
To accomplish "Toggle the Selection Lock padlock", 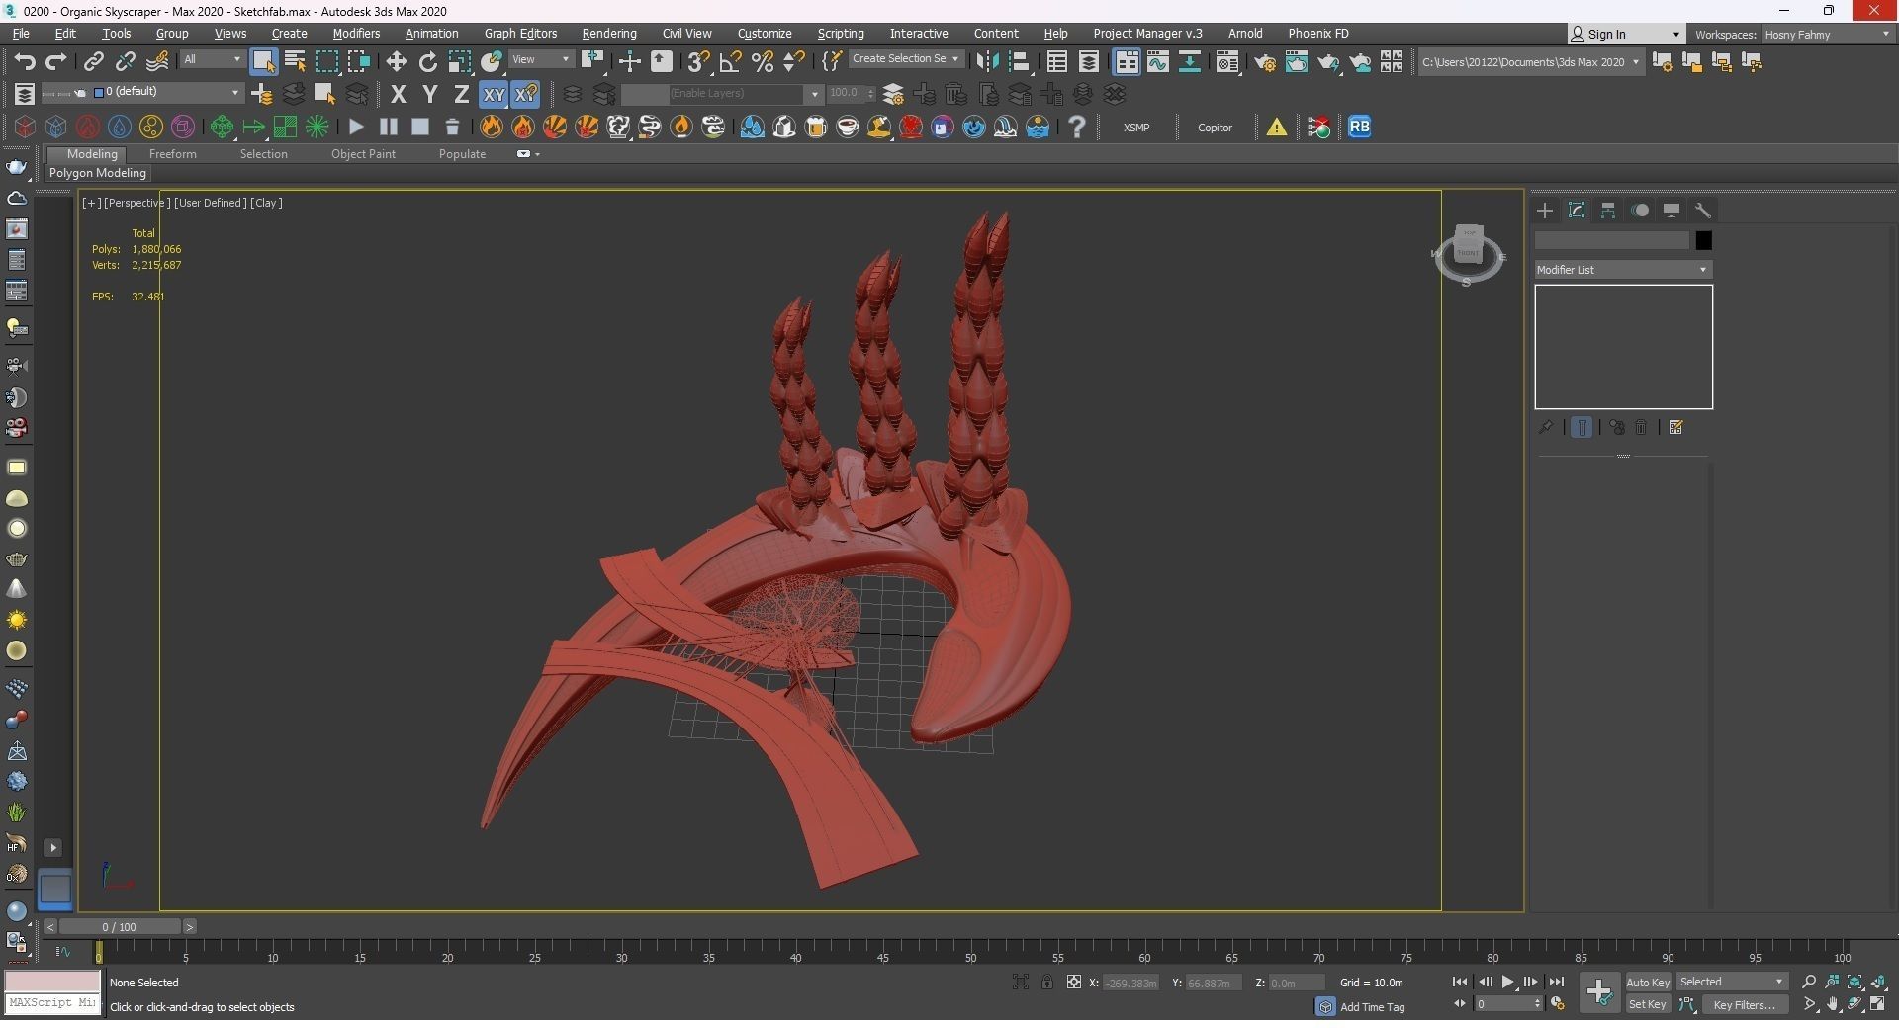I will pyautogui.click(x=1046, y=983).
